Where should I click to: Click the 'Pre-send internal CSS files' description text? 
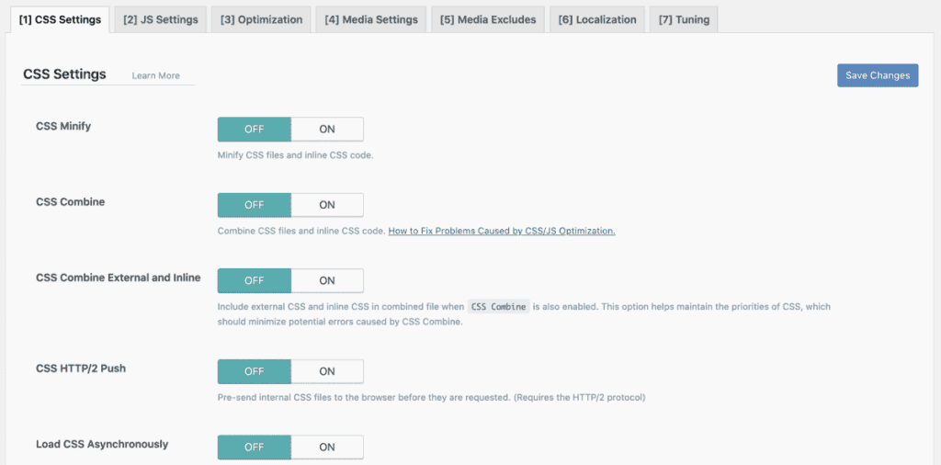431,397
